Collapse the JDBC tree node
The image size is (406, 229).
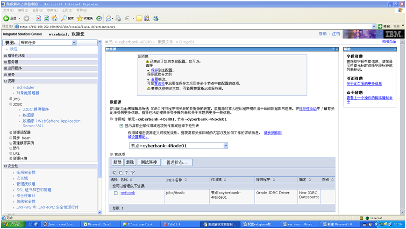pos(11,104)
